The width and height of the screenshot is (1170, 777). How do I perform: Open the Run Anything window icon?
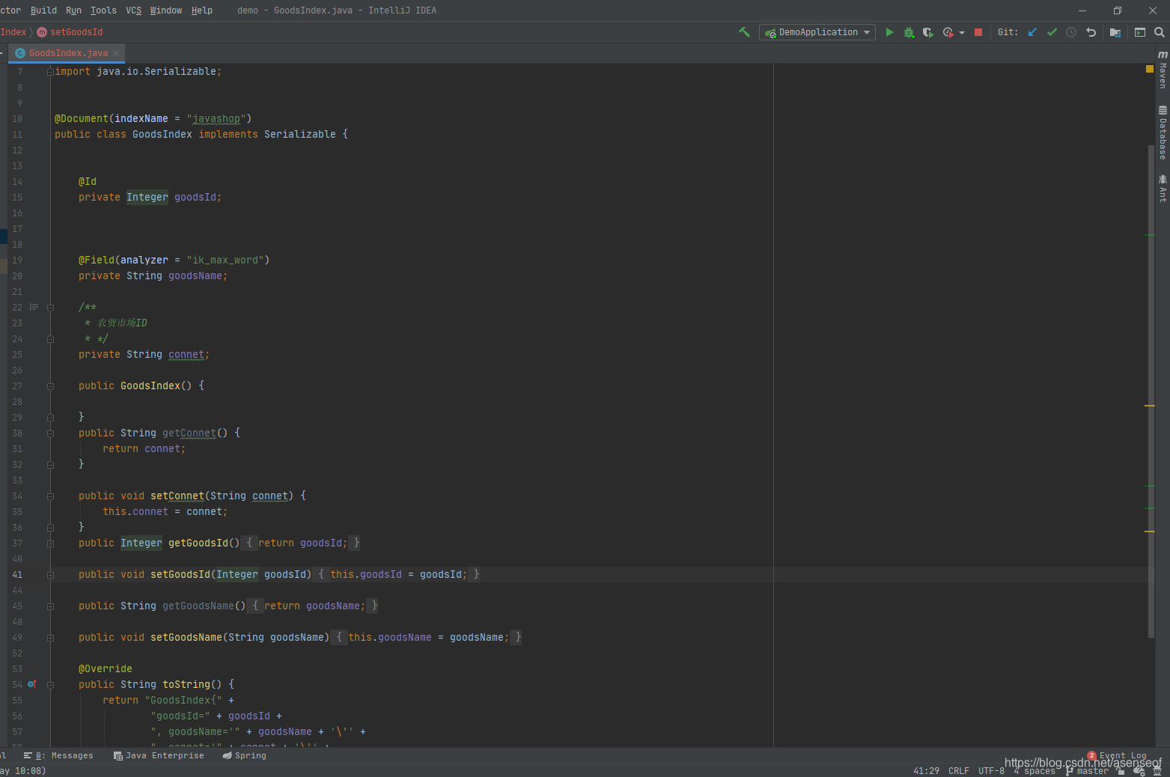(1140, 32)
